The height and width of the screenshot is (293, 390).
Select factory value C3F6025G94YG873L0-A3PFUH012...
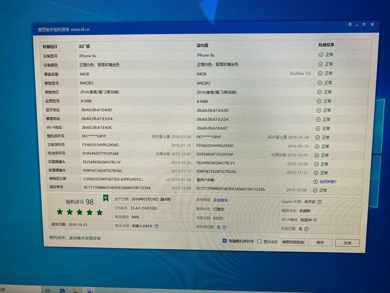click(x=113, y=179)
